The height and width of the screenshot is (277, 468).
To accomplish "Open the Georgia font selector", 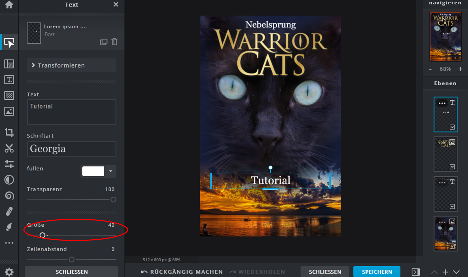I will click(71, 149).
